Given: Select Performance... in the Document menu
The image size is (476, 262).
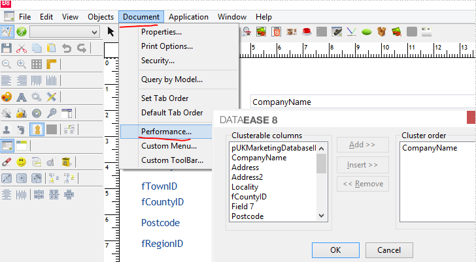Looking at the screenshot, I should coord(166,132).
